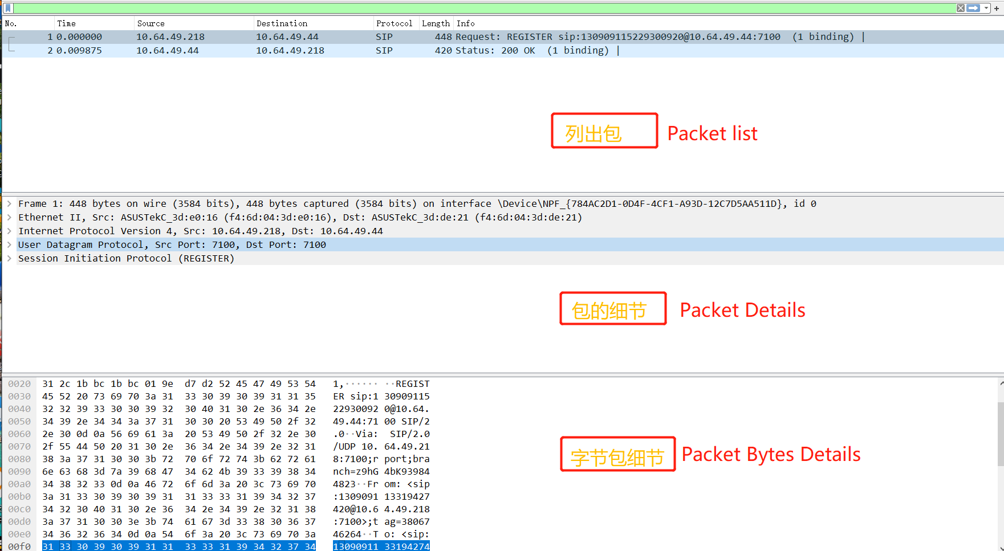Screen dimensions: 1004x551
Task: Expand the User Datagram Protocol node
Action: [x=9, y=244]
